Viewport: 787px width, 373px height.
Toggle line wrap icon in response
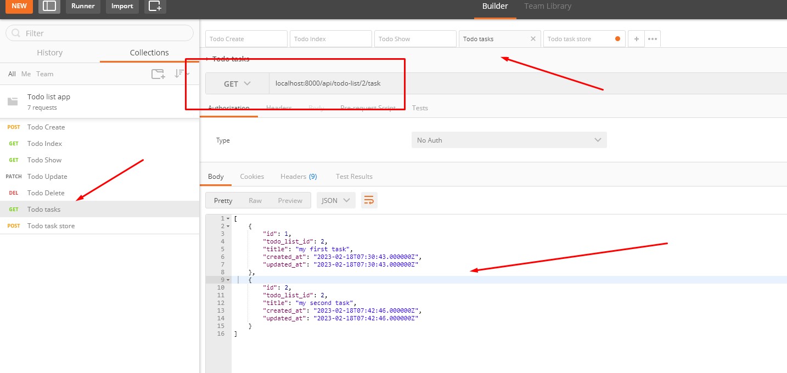pyautogui.click(x=369, y=200)
